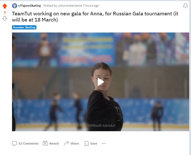The image size is (191, 155).
Task: Open the three-dot more options menu
Action: tap(104, 143)
